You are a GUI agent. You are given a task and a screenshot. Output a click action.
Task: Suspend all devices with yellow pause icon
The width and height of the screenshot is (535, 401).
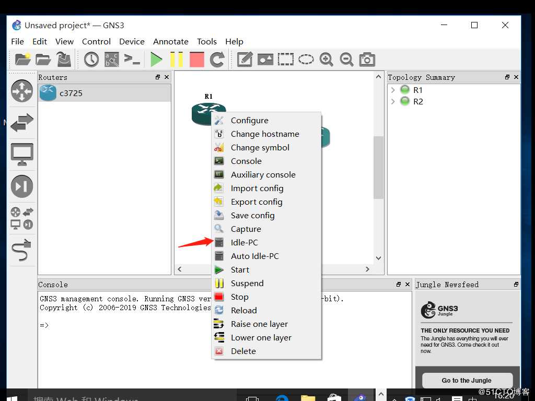click(x=177, y=60)
